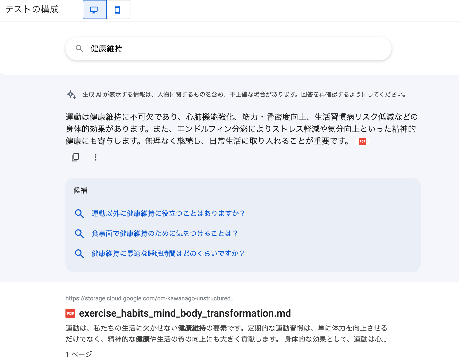Click search icon beside 睡眠時間 suggestion

79,254
